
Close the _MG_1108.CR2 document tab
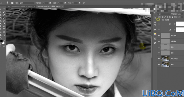tap(62, 6)
